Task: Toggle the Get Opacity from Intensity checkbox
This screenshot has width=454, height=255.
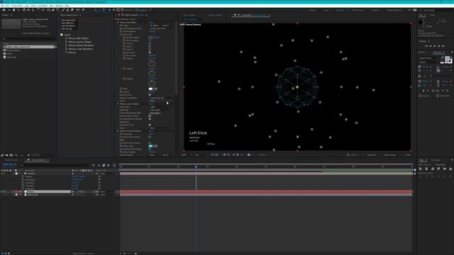Action: pos(150,119)
